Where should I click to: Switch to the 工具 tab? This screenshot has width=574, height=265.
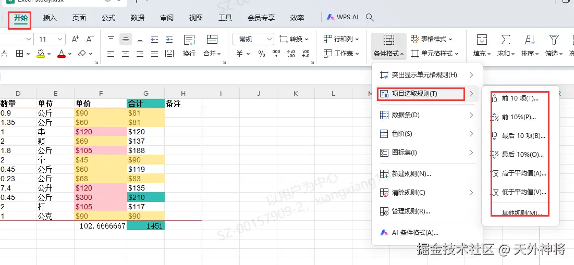coord(225,18)
